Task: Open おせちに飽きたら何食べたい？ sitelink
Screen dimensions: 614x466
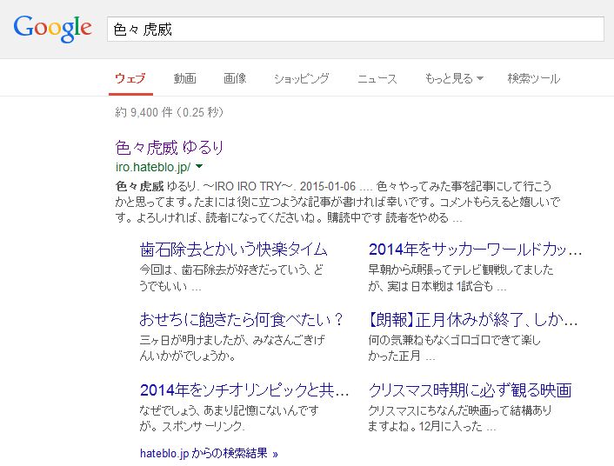Action: point(241,320)
